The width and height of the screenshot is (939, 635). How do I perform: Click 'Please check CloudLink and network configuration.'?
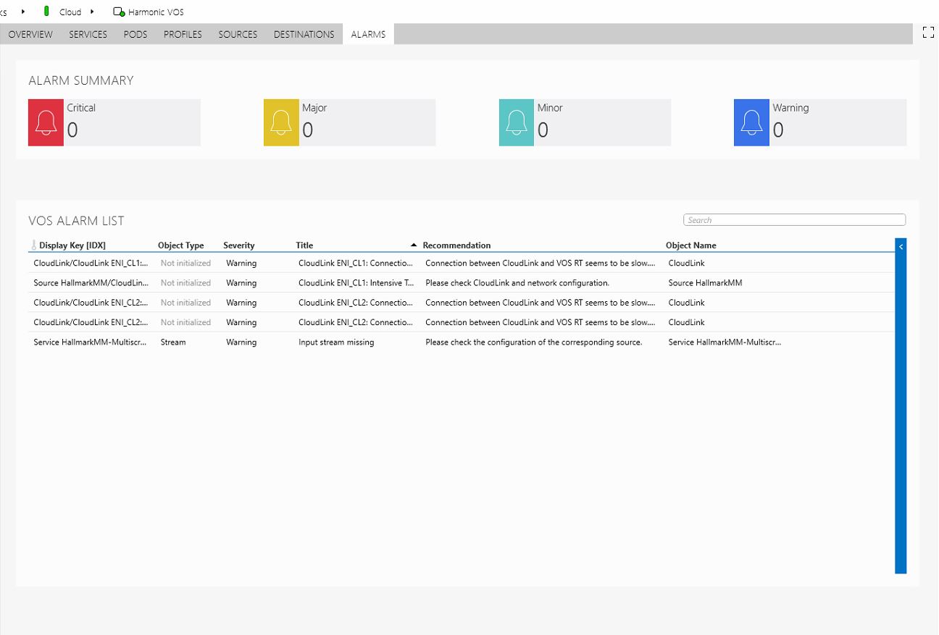pyautogui.click(x=517, y=283)
